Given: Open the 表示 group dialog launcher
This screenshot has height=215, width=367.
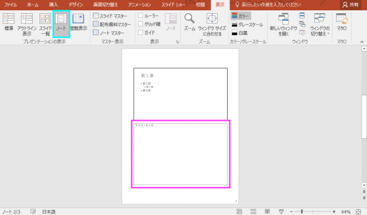Looking at the screenshot, I should tap(177, 42).
